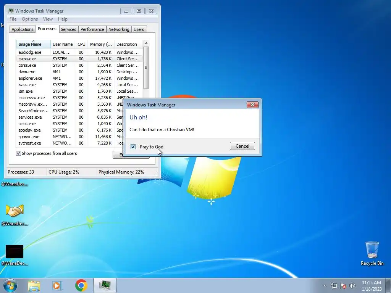Minimize the Windows Task Manager window
391x293 pixels.
126,11
